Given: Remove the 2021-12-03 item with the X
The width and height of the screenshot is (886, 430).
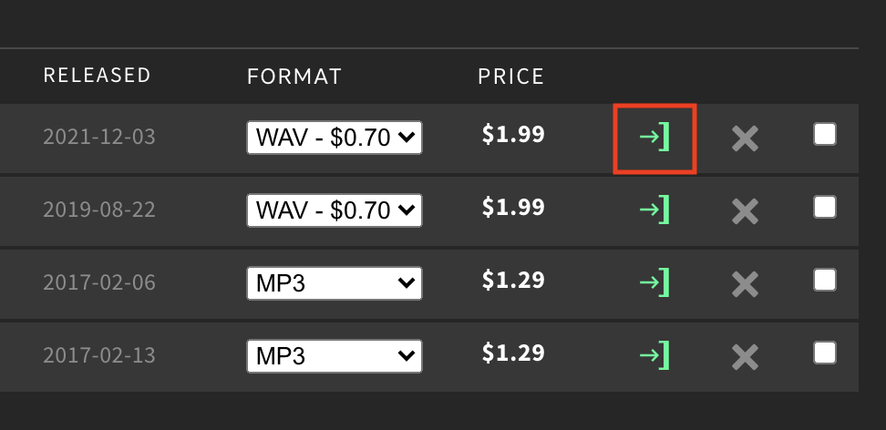Looking at the screenshot, I should click(745, 138).
